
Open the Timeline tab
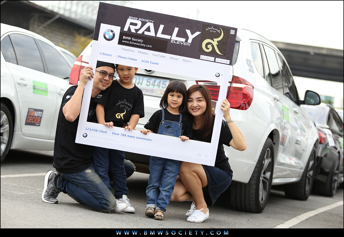[x=128, y=50]
